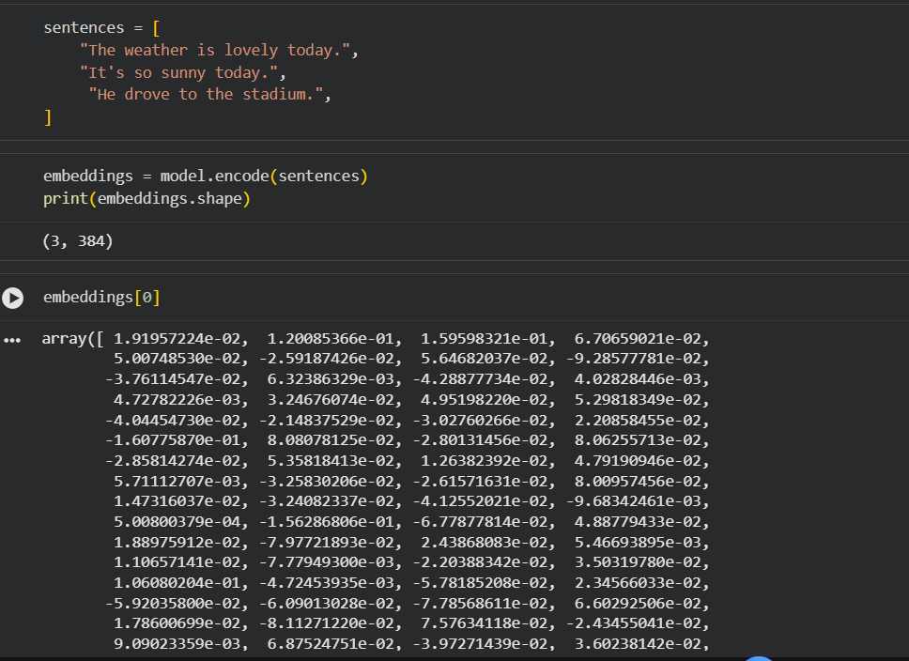Click the value -4.04454730e-02

173,421
